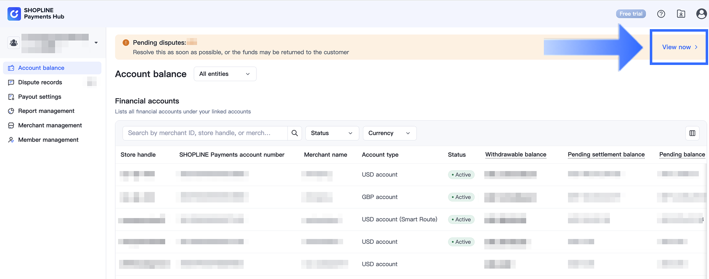Click the USD account (Smart Route) cell

tap(400, 219)
